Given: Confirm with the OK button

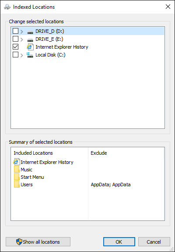Looking at the screenshot, I should click(x=119, y=242).
